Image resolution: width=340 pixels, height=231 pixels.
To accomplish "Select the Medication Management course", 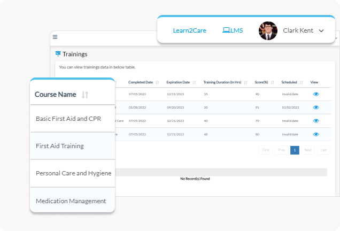I will [72, 200].
